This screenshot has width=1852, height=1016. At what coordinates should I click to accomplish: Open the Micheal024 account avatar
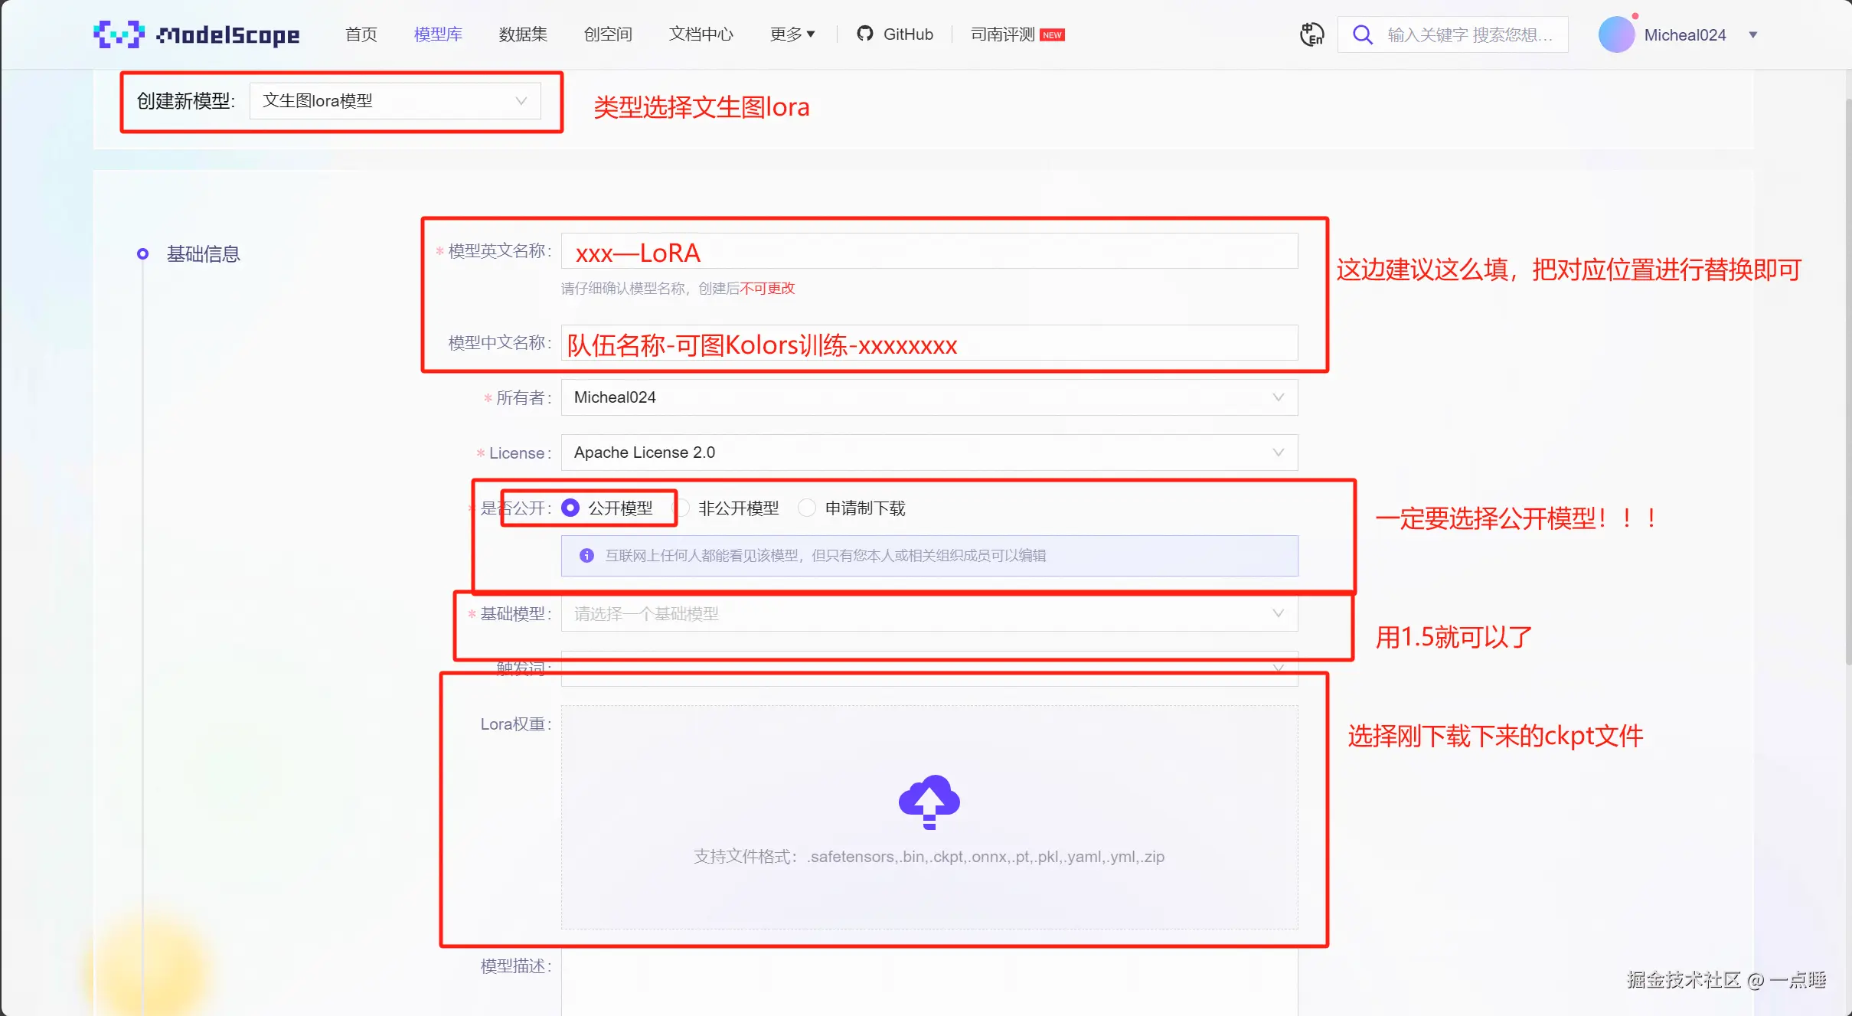(x=1615, y=34)
